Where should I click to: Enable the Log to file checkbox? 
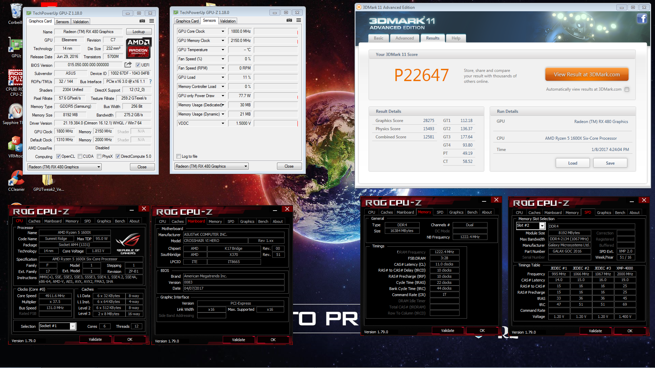(x=178, y=156)
